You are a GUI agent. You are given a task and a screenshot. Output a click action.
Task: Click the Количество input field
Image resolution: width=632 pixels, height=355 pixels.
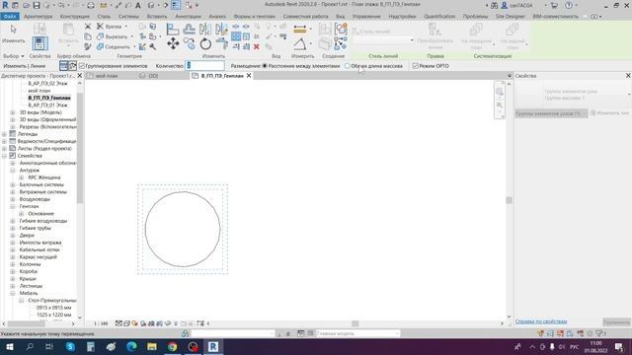pos(204,66)
